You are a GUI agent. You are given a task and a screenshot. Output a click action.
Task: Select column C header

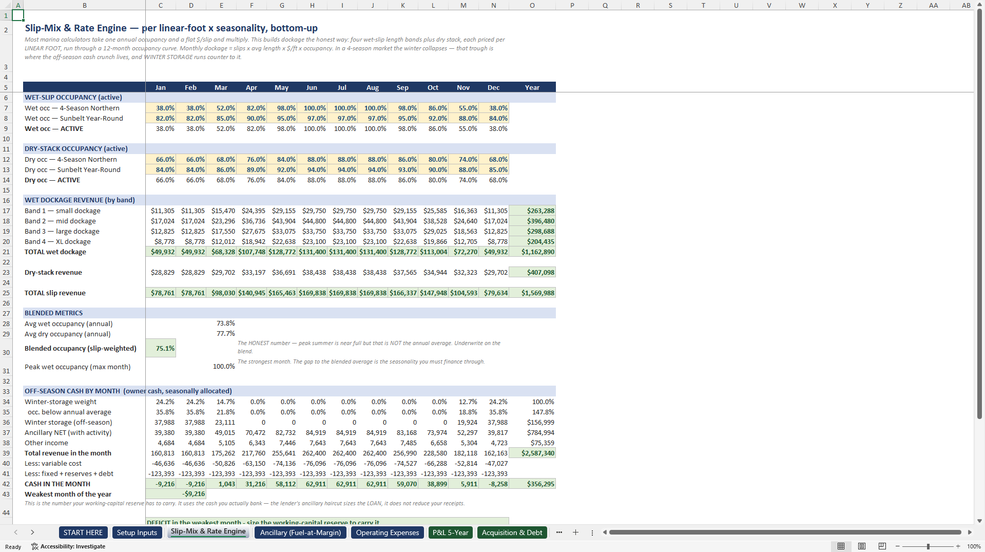point(161,5)
